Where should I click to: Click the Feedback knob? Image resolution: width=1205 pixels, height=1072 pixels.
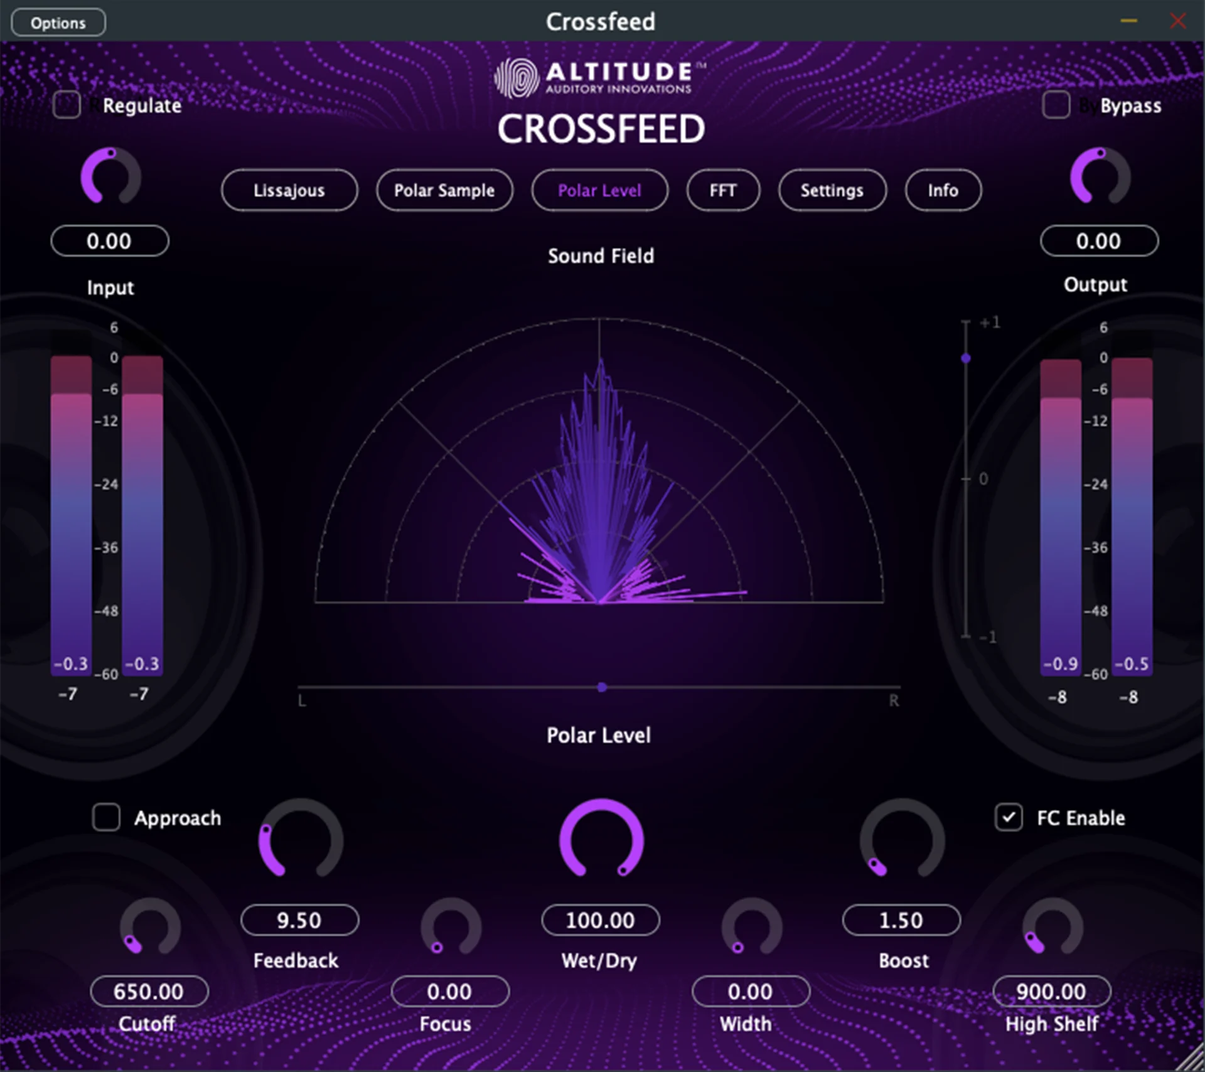tap(301, 840)
